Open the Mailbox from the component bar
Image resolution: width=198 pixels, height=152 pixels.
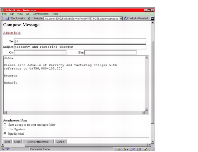[x=126, y=149]
